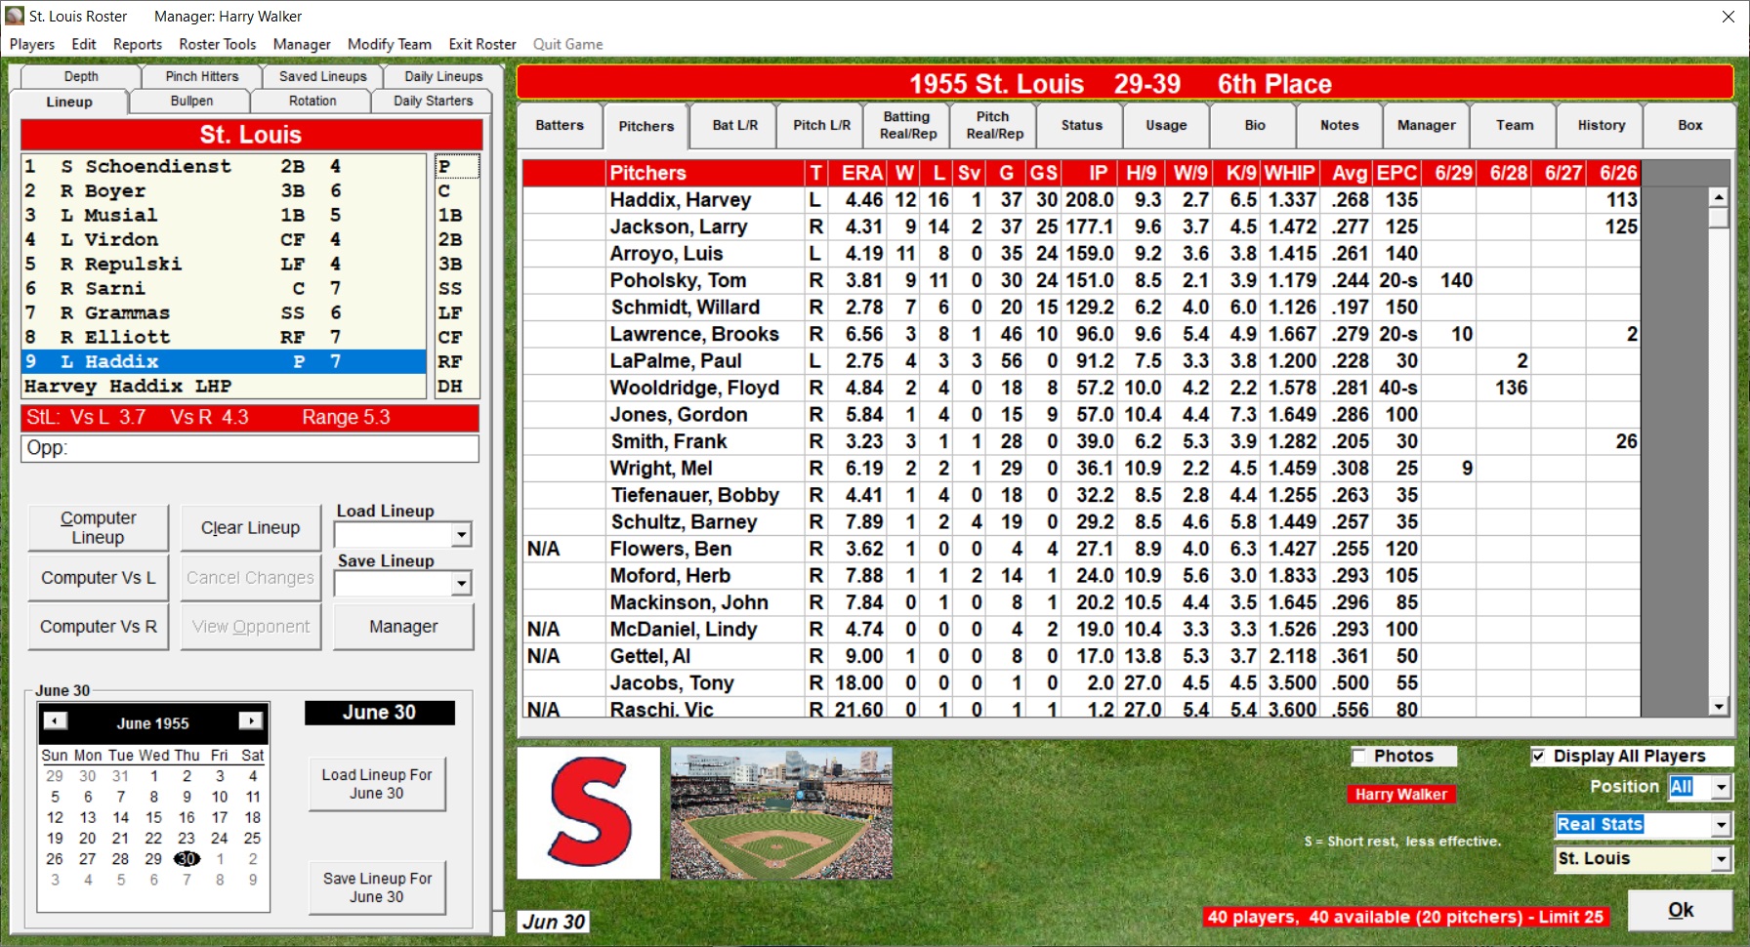Enable the Photos checkbox
Screen dimensions: 1750x947
pyautogui.click(x=1359, y=757)
